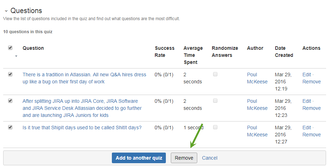Open the JIRA Juniors for kids question
The width and height of the screenshot is (331, 166).
tap(82, 108)
